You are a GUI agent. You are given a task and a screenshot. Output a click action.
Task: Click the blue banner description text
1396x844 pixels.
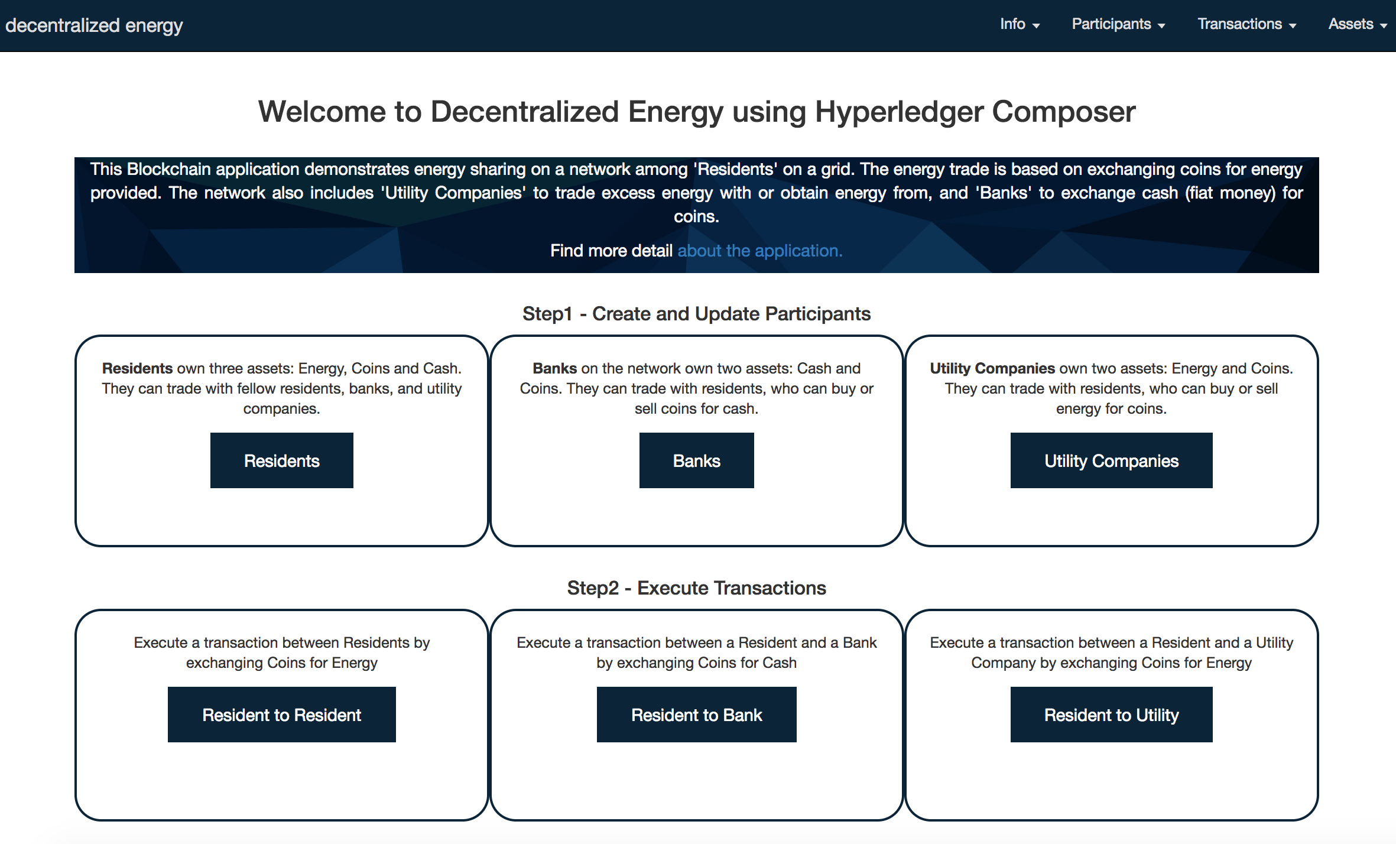696,193
